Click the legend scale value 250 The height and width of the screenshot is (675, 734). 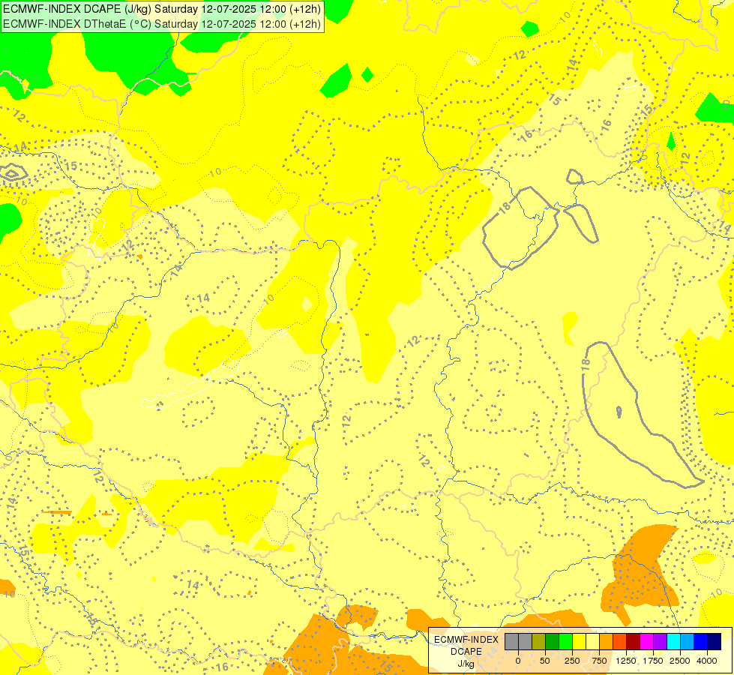tap(572, 661)
